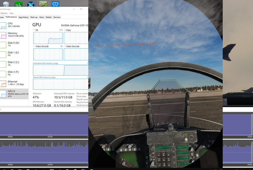Screen dimensions: 253x170
Task: Switch to the Start-up tab
Action: 34,17
